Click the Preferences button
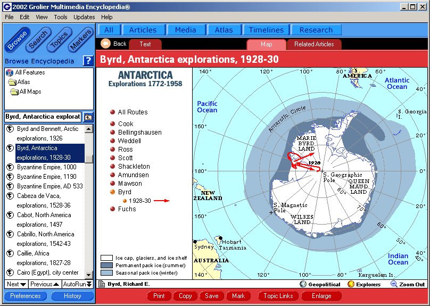 pyautogui.click(x=26, y=296)
